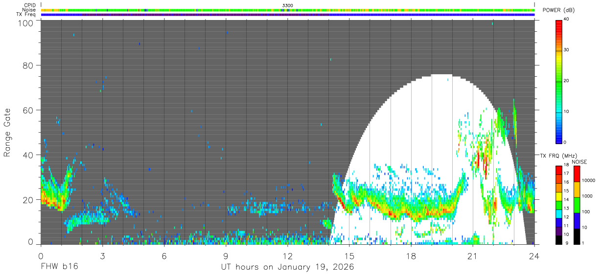Click the 60 tick on Range Gate axis
The height and width of the screenshot is (277, 601).
point(27,110)
